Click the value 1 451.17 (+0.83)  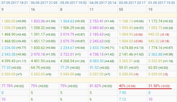coord(43,41)
